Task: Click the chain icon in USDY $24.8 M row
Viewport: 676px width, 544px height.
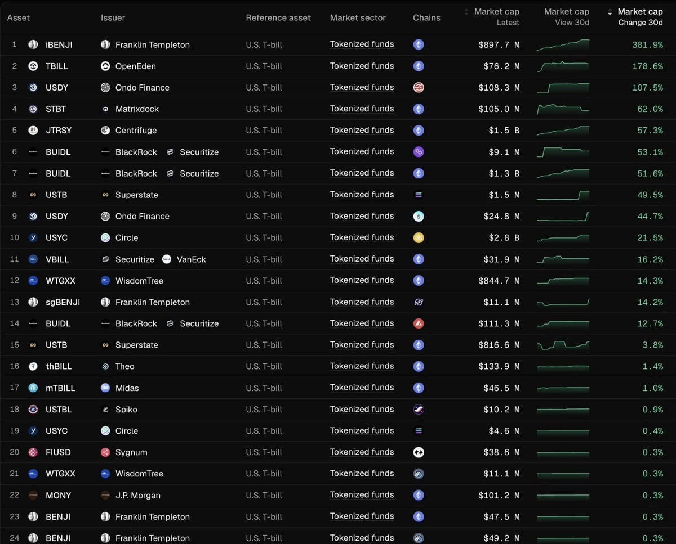Action: [x=419, y=216]
